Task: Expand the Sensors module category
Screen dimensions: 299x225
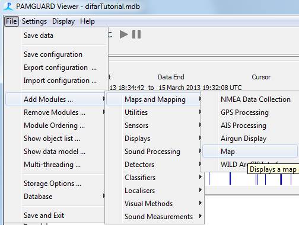Action: click(154, 126)
